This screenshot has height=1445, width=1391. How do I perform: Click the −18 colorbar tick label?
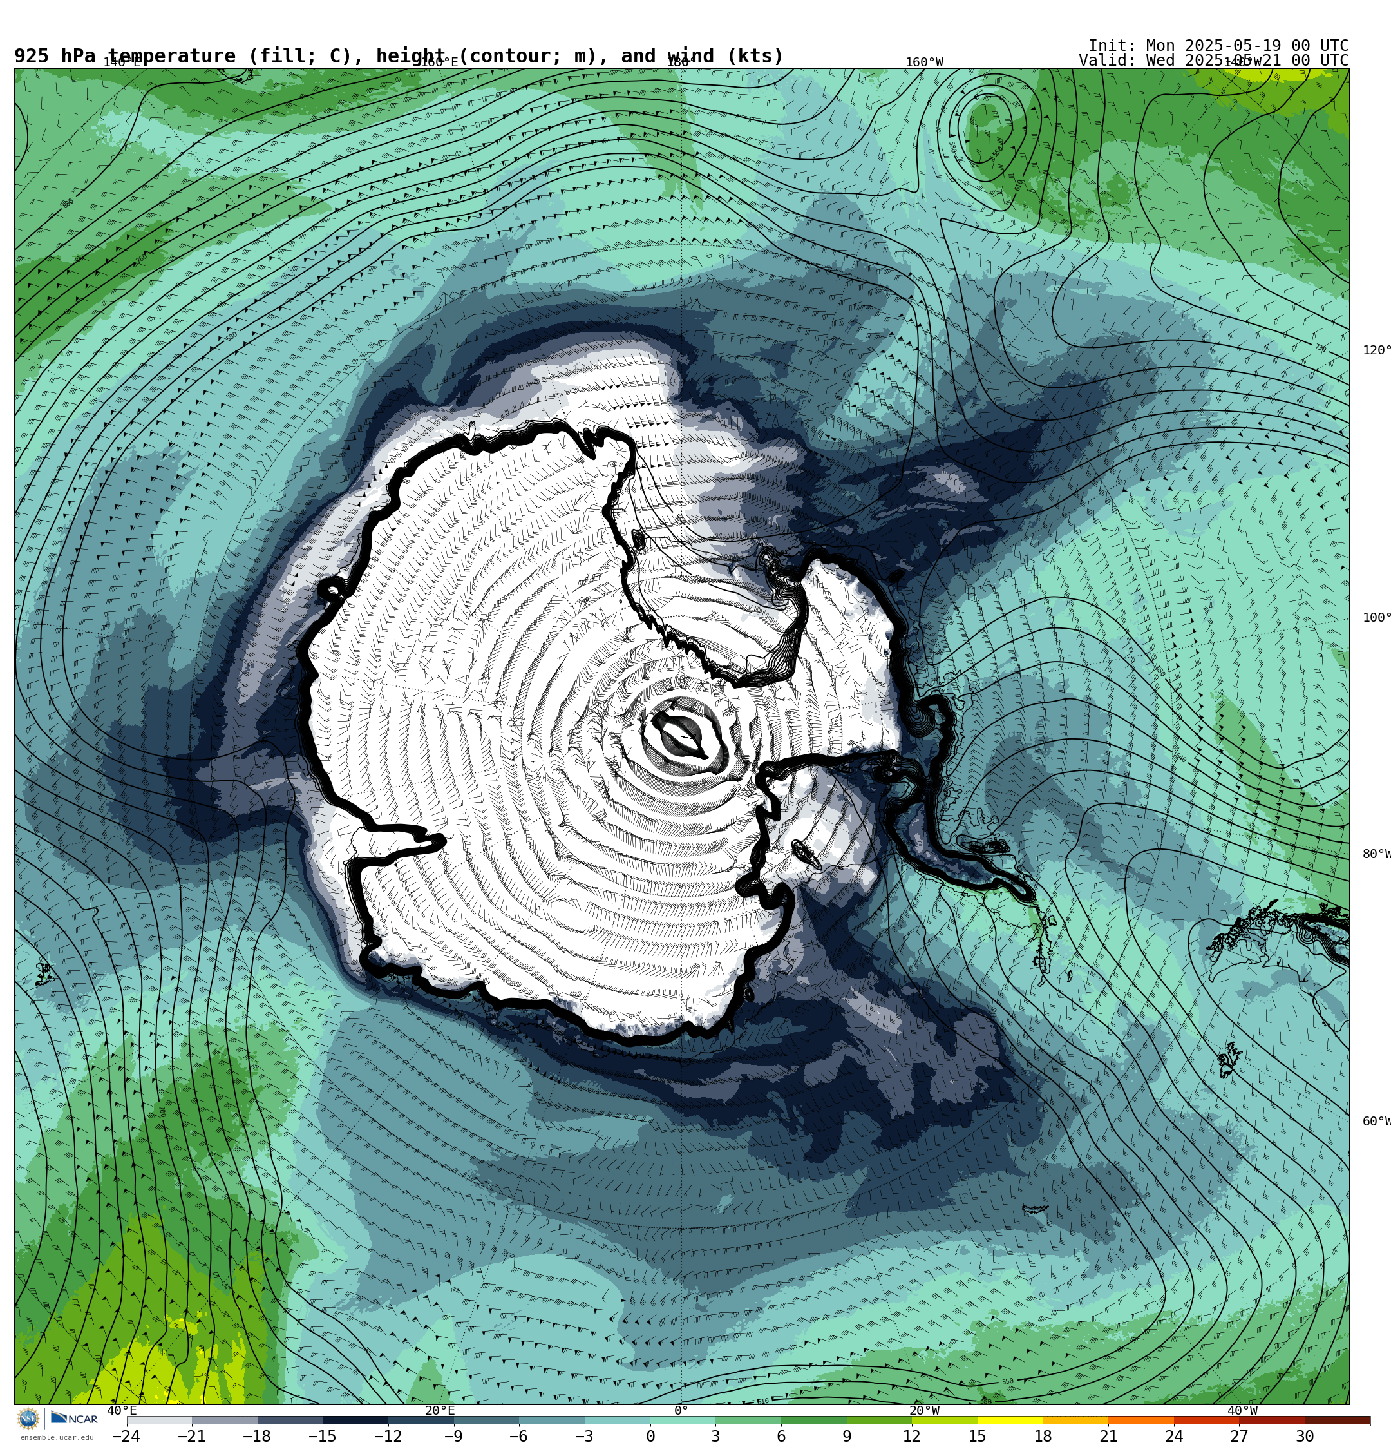pos(257,1436)
